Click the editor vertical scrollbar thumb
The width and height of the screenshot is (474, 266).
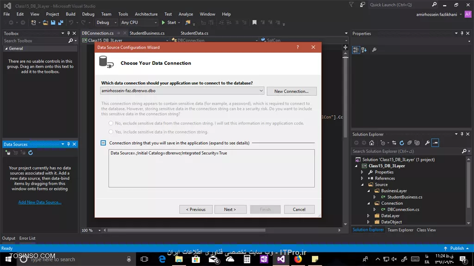pyautogui.click(x=345, y=98)
